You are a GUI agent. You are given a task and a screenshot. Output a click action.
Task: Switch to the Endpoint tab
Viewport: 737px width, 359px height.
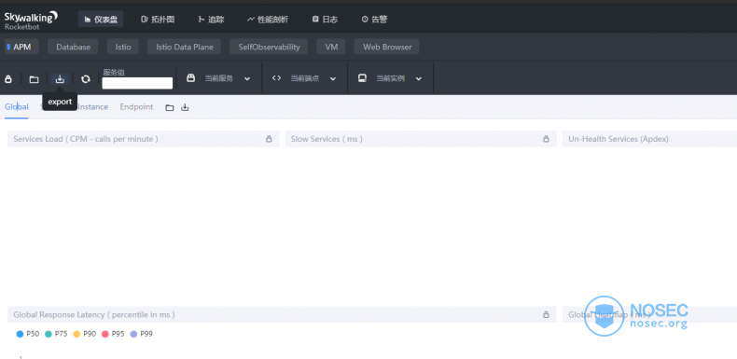coord(136,107)
